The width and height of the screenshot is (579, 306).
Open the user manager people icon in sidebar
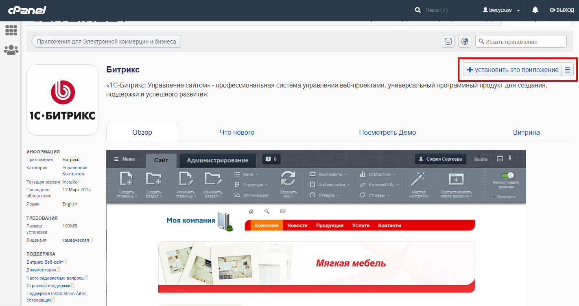tap(11, 50)
